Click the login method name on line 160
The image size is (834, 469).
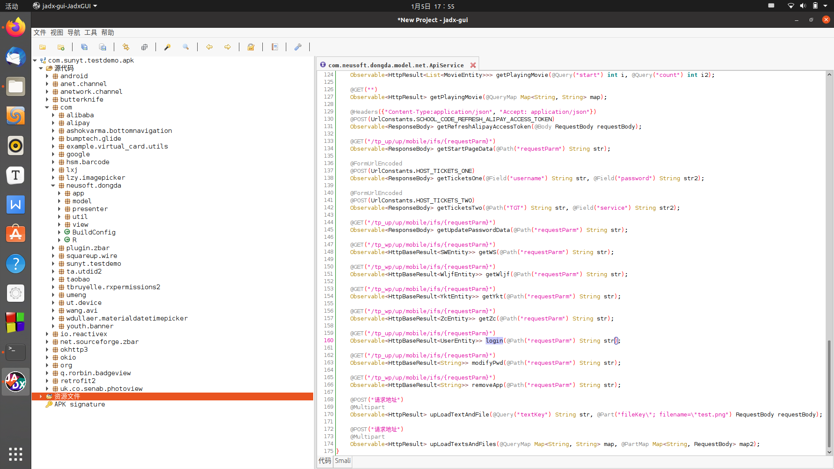(x=494, y=341)
